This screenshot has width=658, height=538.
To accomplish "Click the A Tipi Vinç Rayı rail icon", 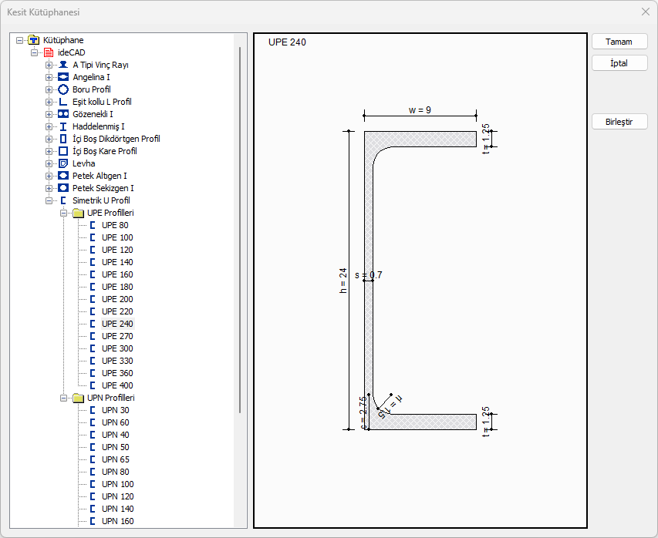I will pos(63,65).
